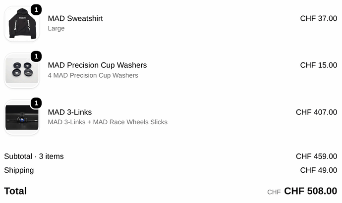This screenshot has height=203, width=342.
Task: Click the CHF 37.00 sweatshirt price
Action: pyautogui.click(x=318, y=18)
